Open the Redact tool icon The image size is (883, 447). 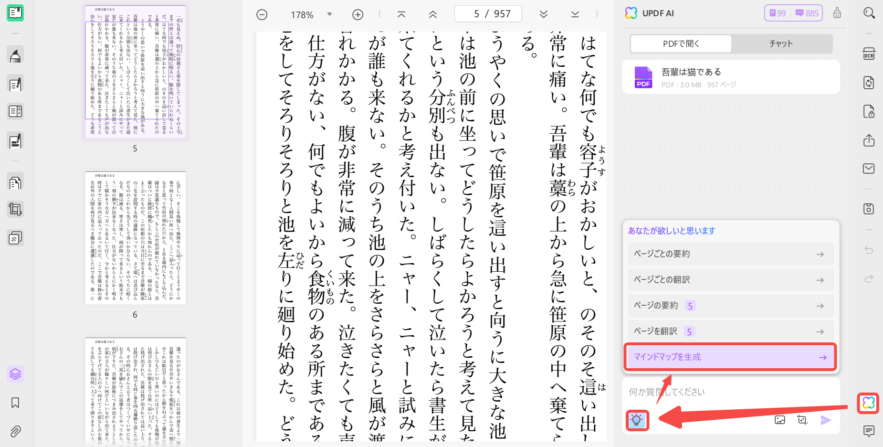[x=15, y=141]
